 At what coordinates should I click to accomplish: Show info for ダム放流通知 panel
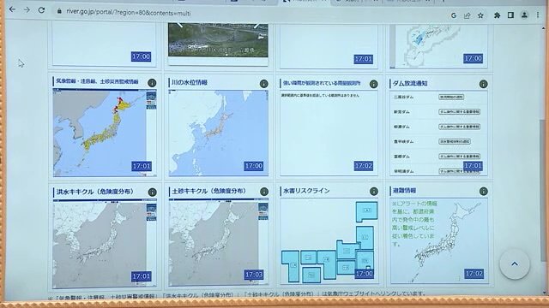pyautogui.click(x=483, y=84)
